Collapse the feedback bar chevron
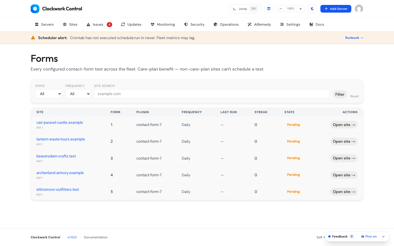Image resolution: width=394 pixels, height=246 pixels. point(383,237)
